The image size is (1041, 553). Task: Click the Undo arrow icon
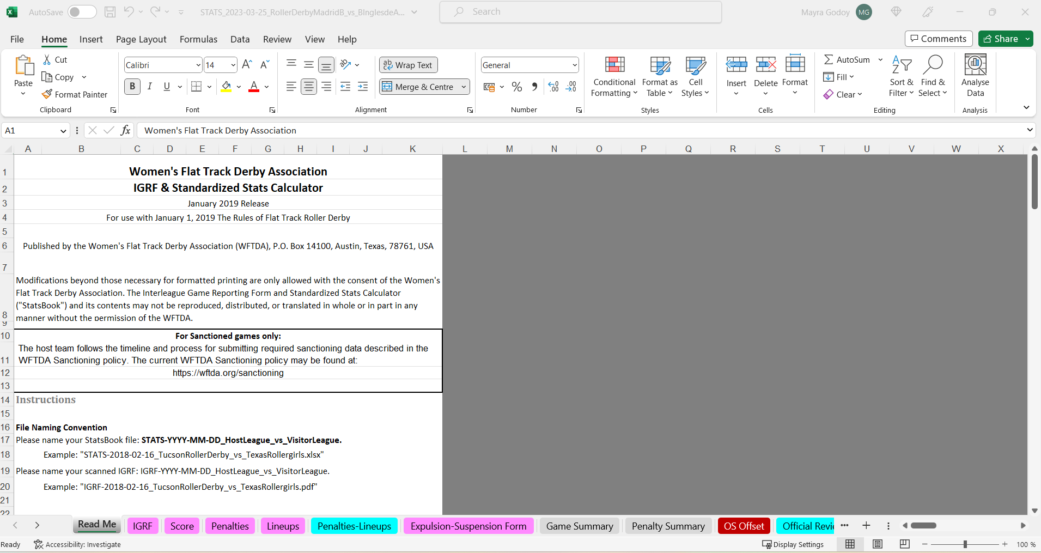(x=129, y=11)
